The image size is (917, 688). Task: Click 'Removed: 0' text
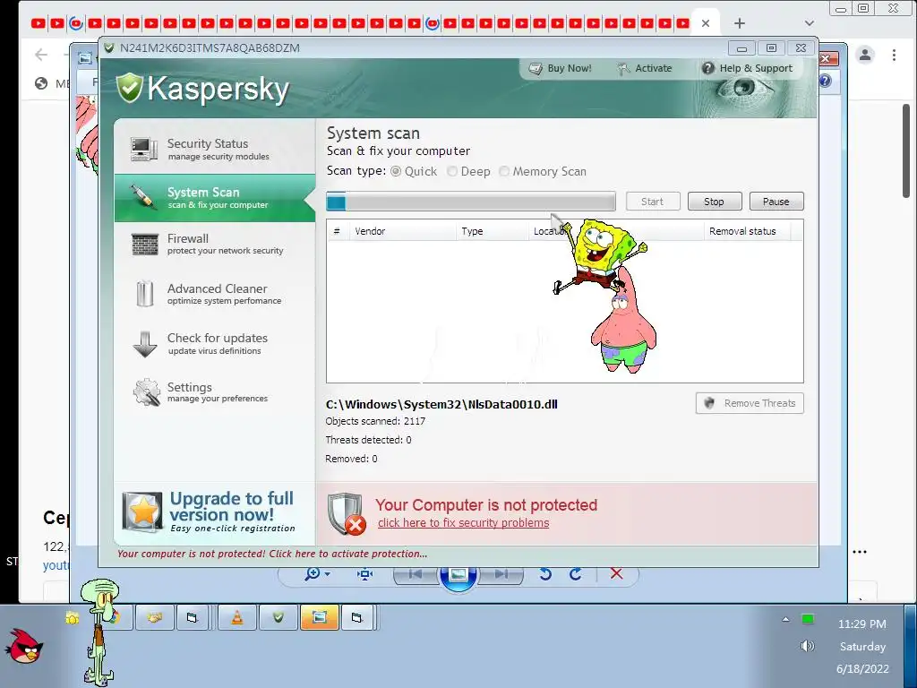click(x=351, y=459)
